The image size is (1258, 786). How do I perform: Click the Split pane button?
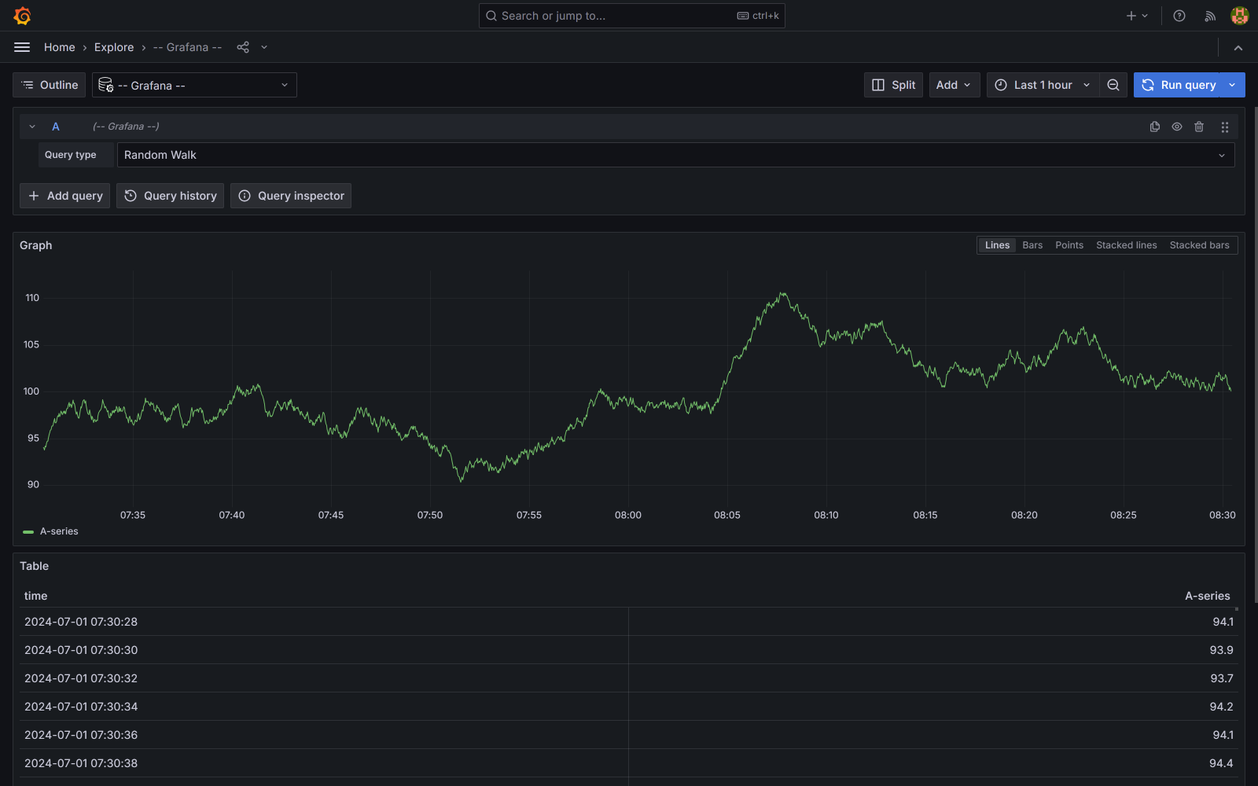(893, 85)
